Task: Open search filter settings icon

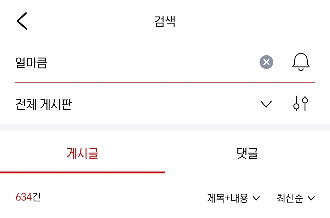Action: pyautogui.click(x=300, y=104)
